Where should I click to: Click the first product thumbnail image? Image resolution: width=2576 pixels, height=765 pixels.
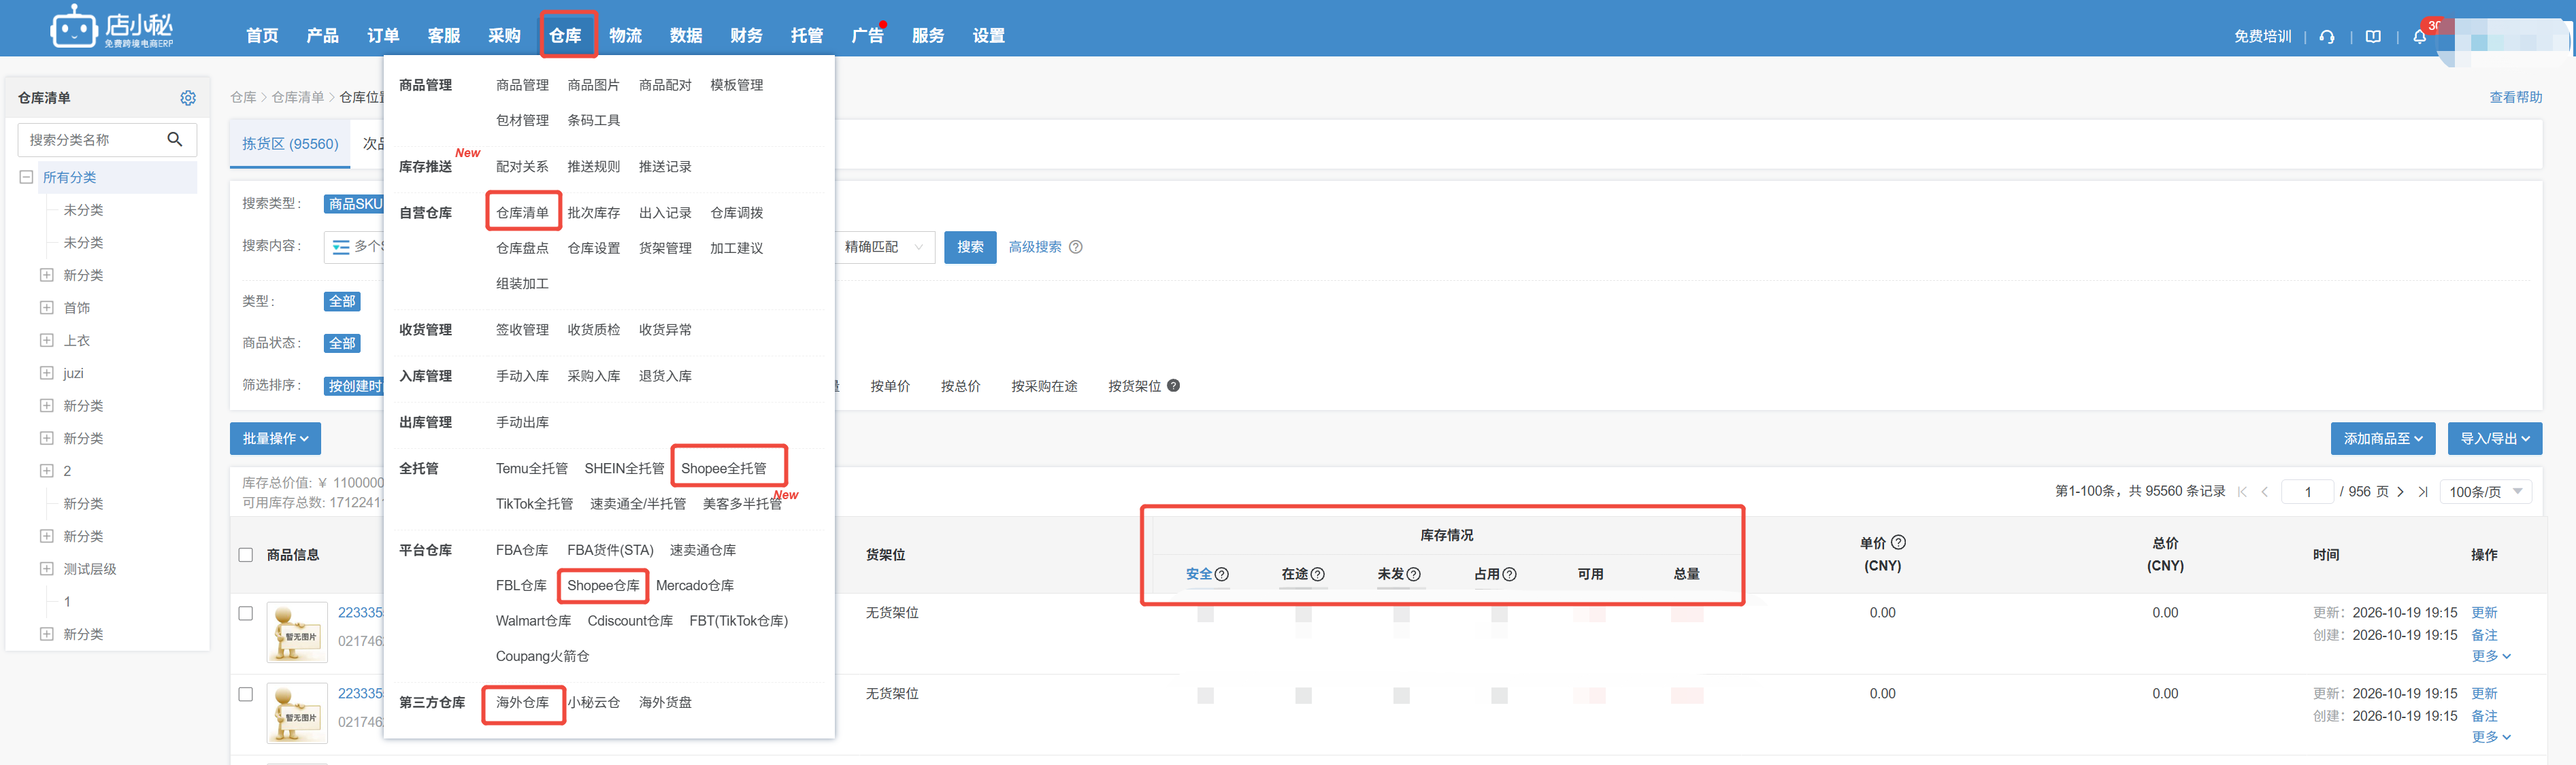[297, 632]
